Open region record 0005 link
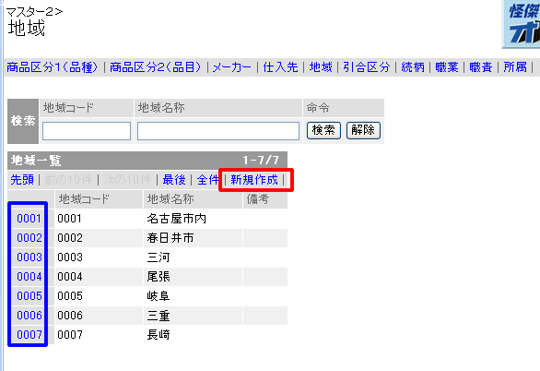 point(29,296)
